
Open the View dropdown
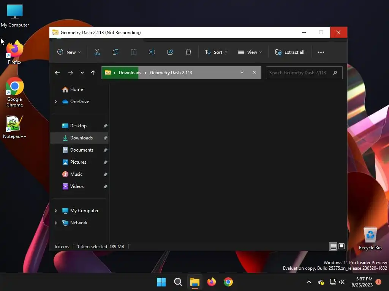250,52
